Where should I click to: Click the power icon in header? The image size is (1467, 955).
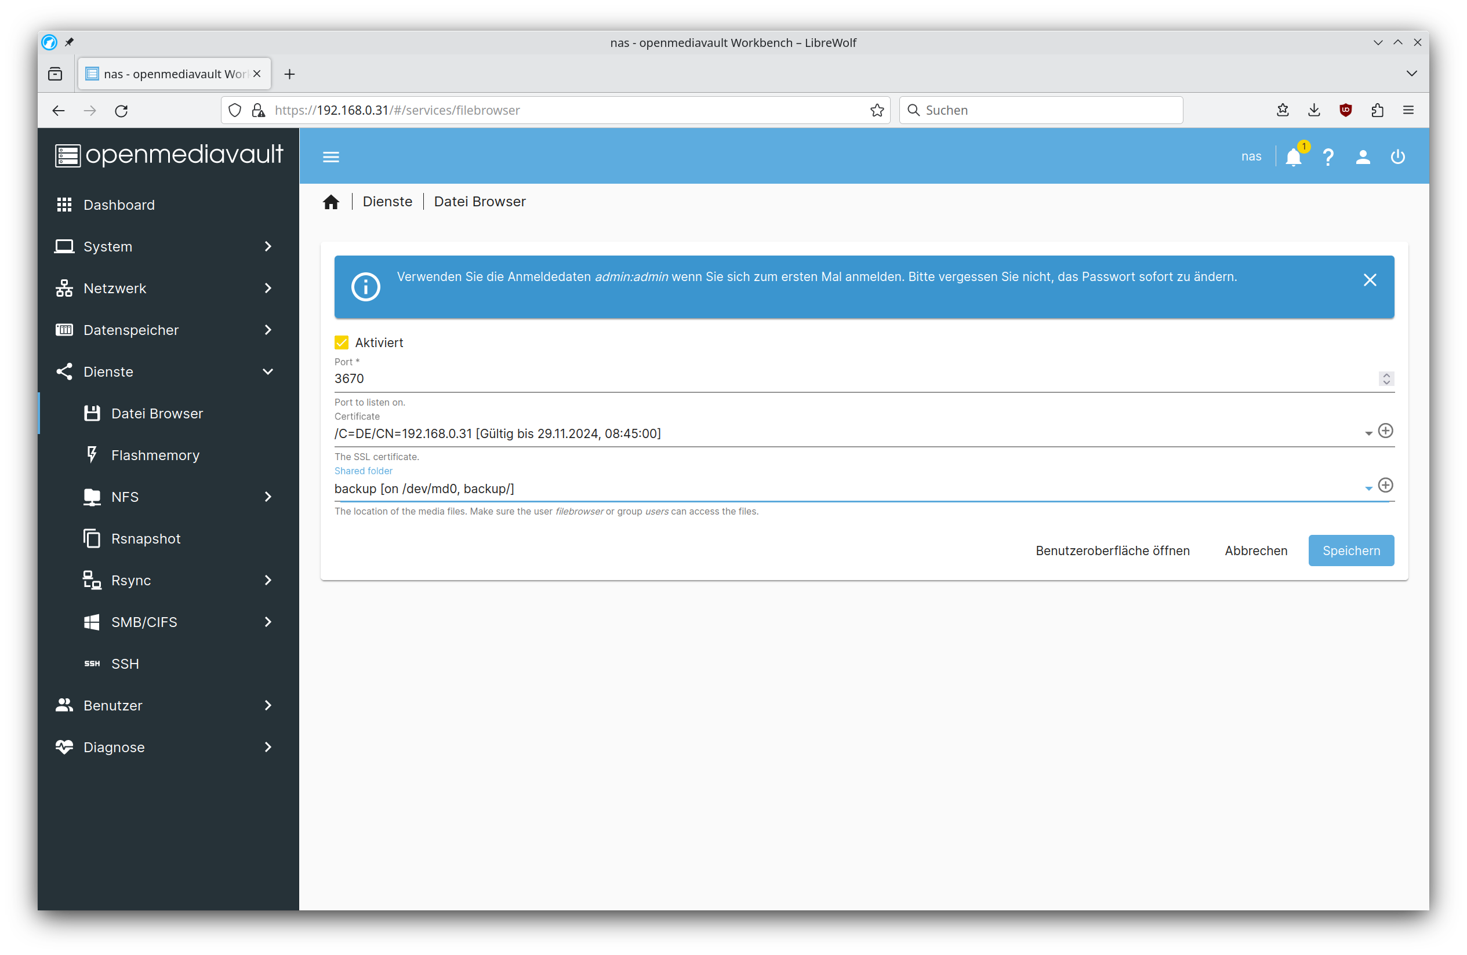[1397, 156]
